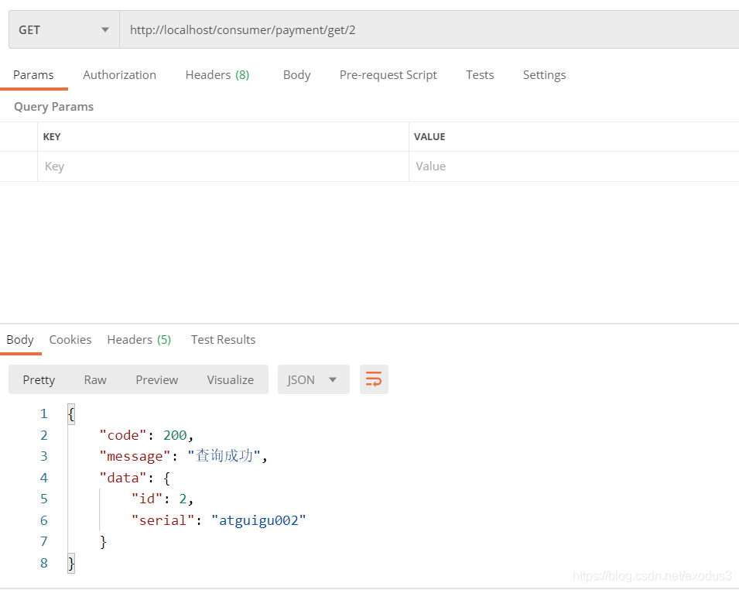Click the "data" key in response
739x590 pixels.
tap(123, 478)
